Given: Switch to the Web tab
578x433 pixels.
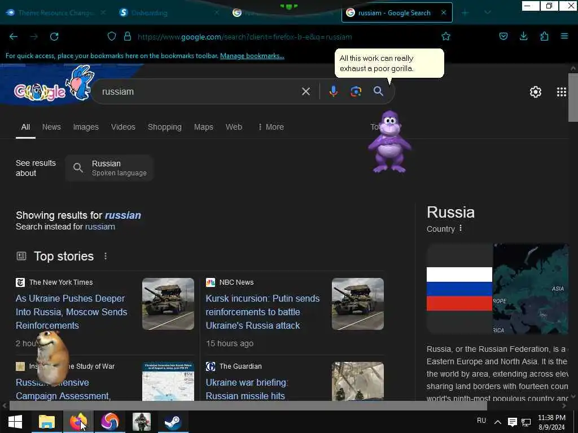Looking at the screenshot, I should coord(234,127).
